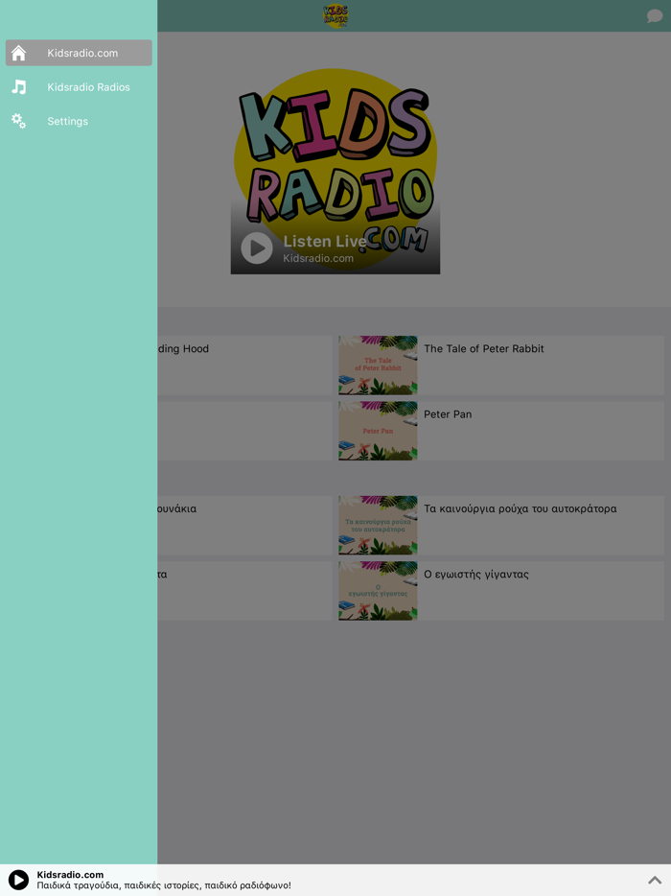Image resolution: width=671 pixels, height=896 pixels.
Task: Open Ο εγωιστής γίγαντας thumbnail
Action: 378,591
